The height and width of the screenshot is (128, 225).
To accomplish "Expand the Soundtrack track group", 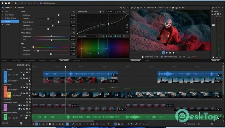I will coord(2,99).
